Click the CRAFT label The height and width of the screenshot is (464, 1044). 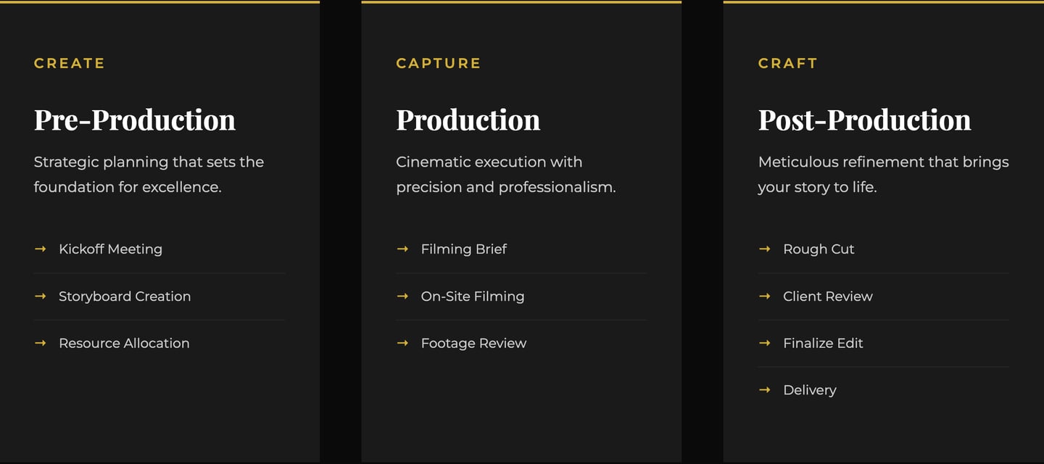[788, 63]
